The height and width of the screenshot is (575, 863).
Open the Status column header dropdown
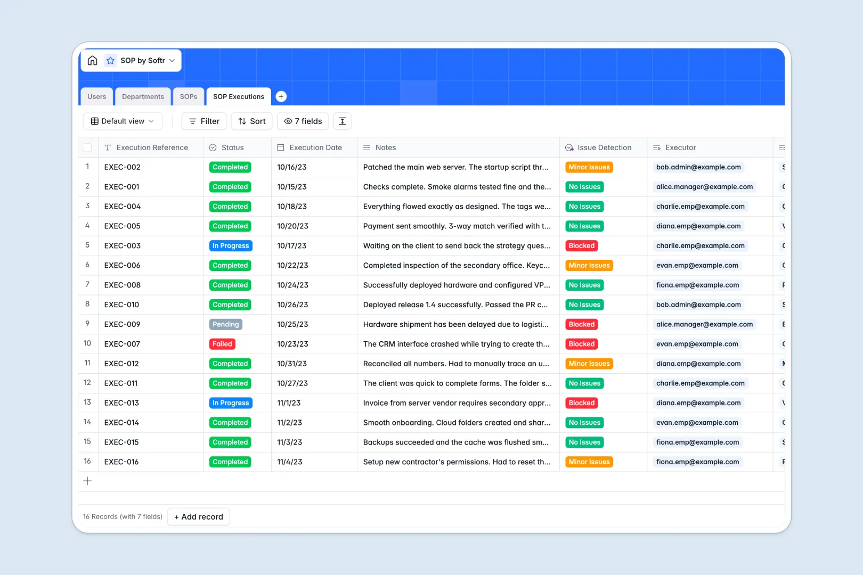pyautogui.click(x=213, y=147)
